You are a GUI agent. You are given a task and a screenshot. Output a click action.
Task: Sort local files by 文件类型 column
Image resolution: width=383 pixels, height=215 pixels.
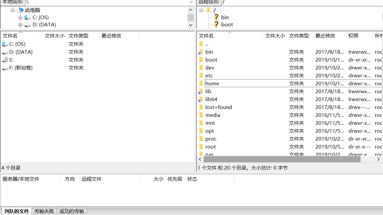point(83,36)
